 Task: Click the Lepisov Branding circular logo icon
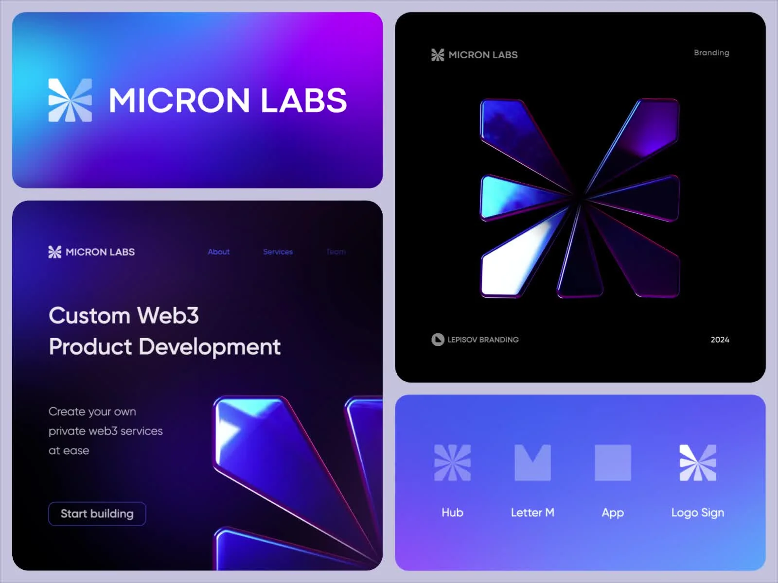(x=438, y=340)
